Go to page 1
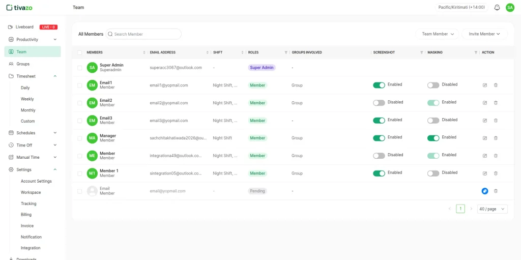Image resolution: width=521 pixels, height=260 pixels. point(460,209)
